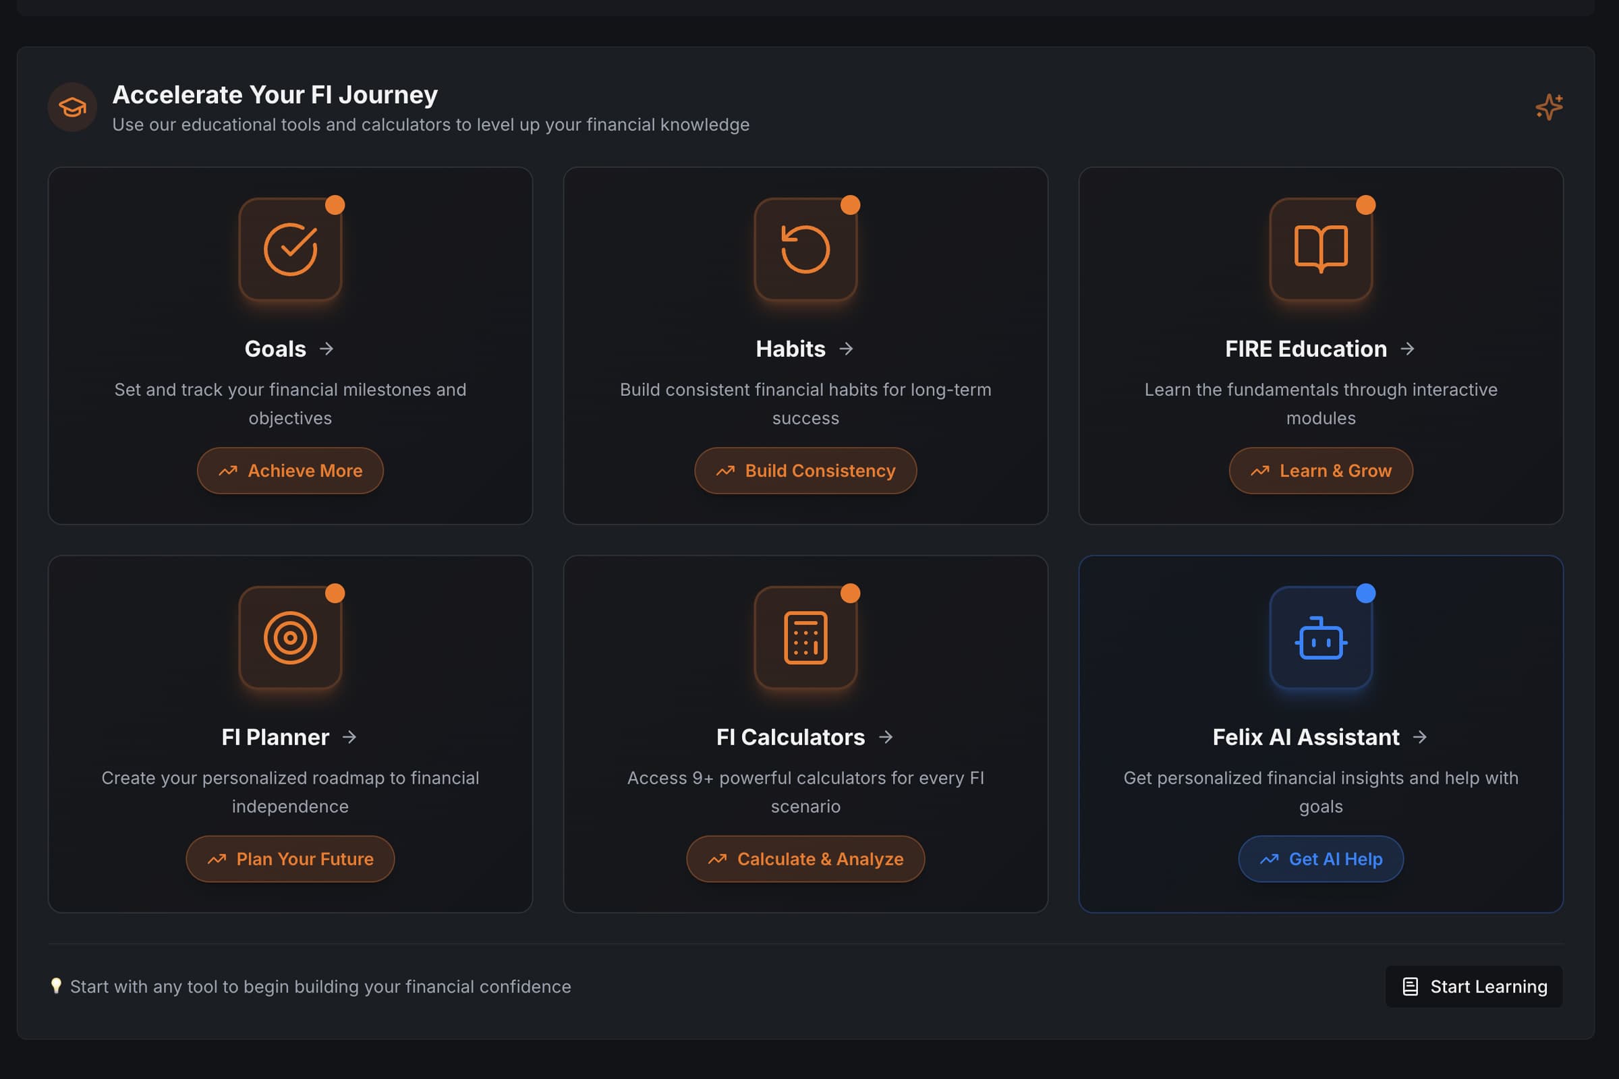Open the Goals title link
Screen dimensions: 1619x1079
click(275, 349)
